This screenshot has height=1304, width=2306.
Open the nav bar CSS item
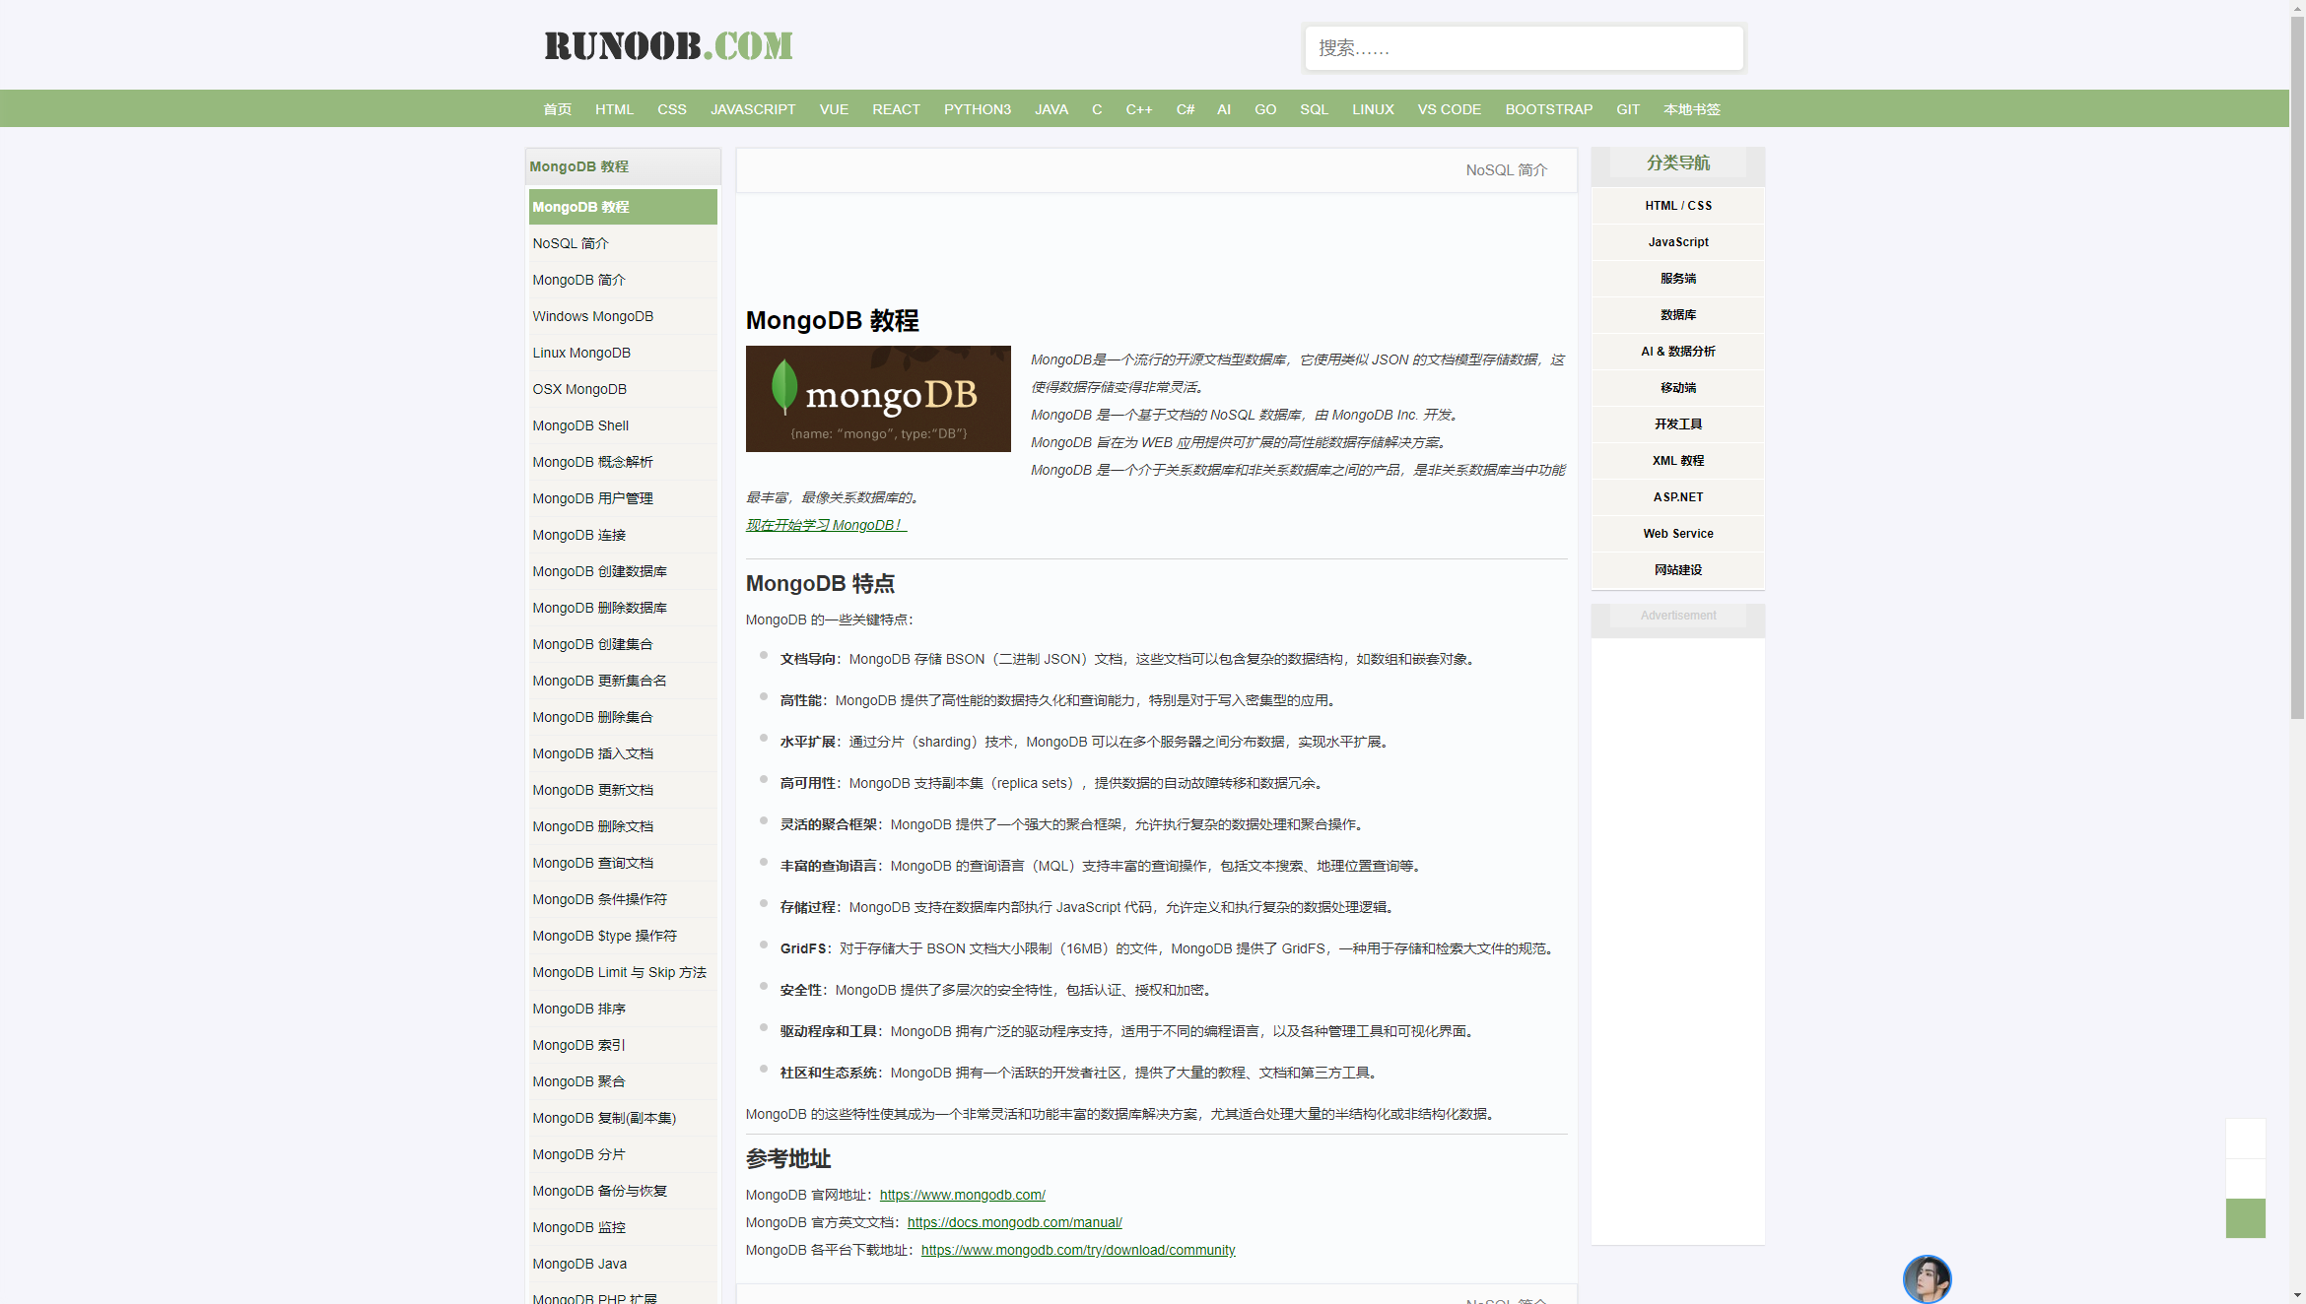point(672,109)
